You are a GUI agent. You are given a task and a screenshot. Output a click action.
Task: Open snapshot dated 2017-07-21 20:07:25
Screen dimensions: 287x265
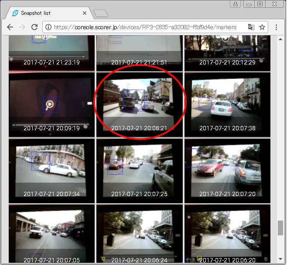click(x=140, y=171)
